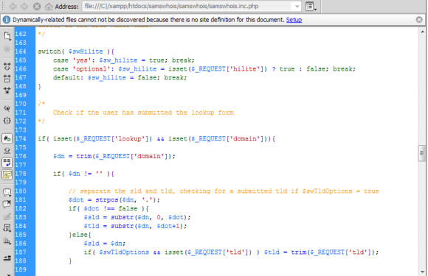This screenshot has height=276, width=428.
Task: Dismiss the dynamically-related files info bar
Action: coord(419,20)
